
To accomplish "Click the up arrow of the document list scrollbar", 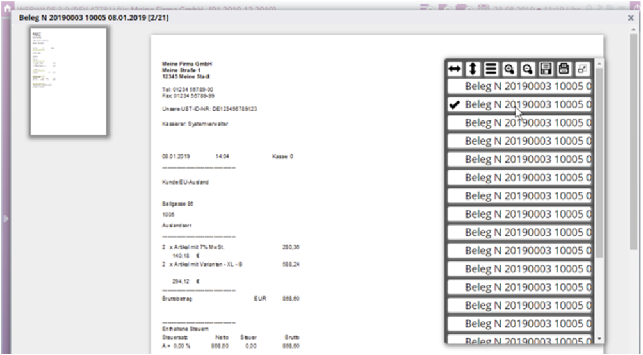I will click(x=599, y=63).
